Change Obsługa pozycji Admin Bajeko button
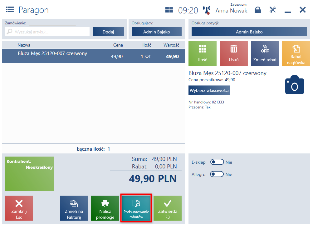Viewport: 313px width, 225px height. pos(249,32)
